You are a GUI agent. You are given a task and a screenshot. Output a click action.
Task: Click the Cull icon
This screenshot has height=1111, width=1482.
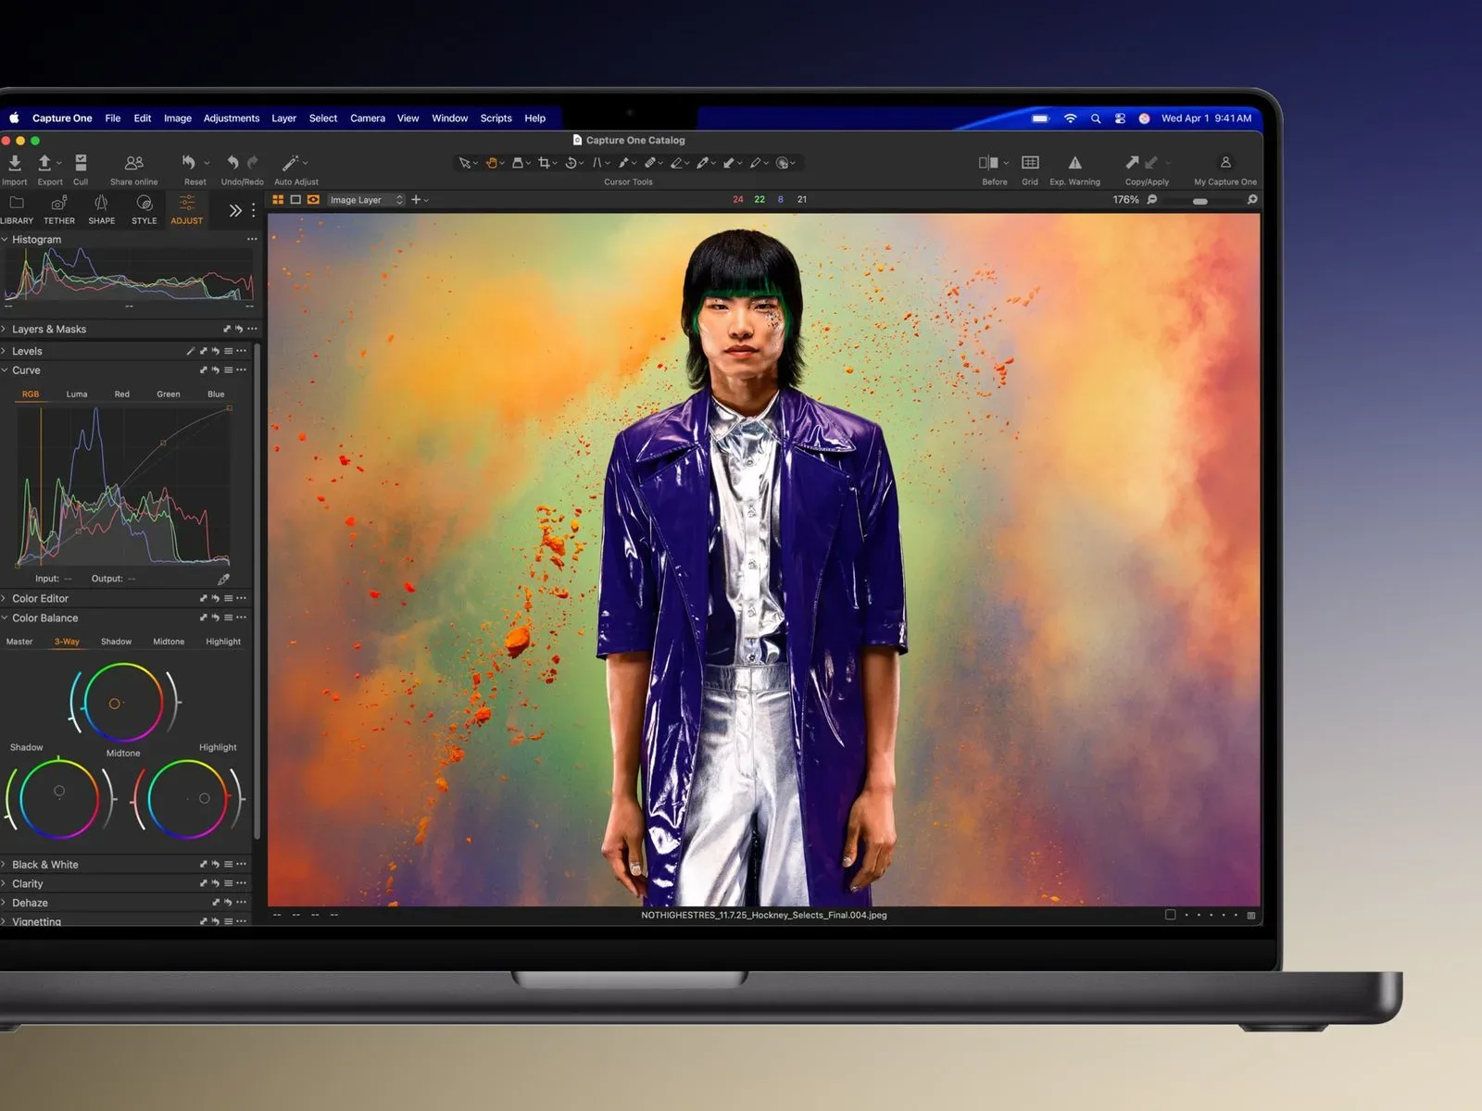click(81, 163)
